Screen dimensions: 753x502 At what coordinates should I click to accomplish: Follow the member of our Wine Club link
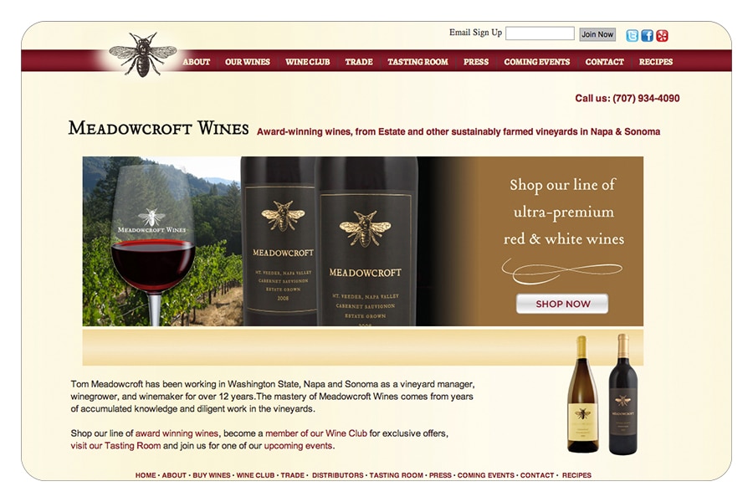click(316, 433)
